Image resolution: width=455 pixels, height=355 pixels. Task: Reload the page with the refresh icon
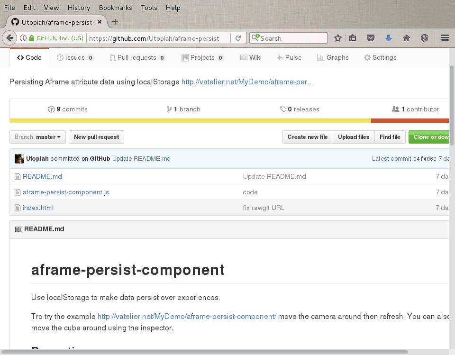coord(238,38)
